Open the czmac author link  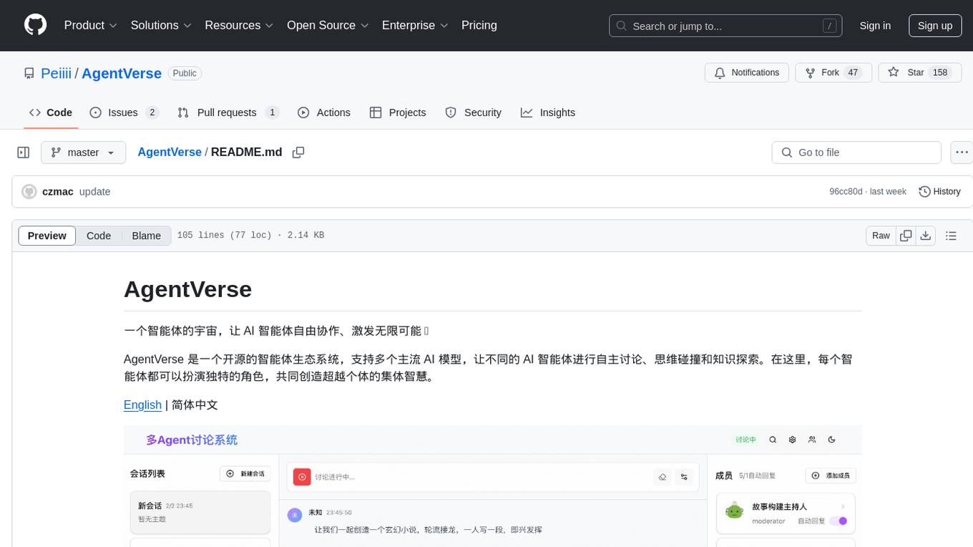57,192
